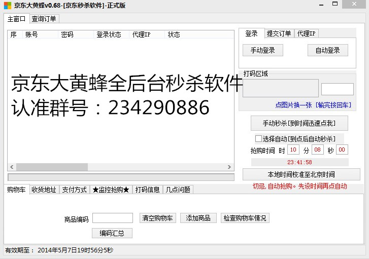The image size is (369, 259).
Task: Click the 序 column header
Action: 15,34
